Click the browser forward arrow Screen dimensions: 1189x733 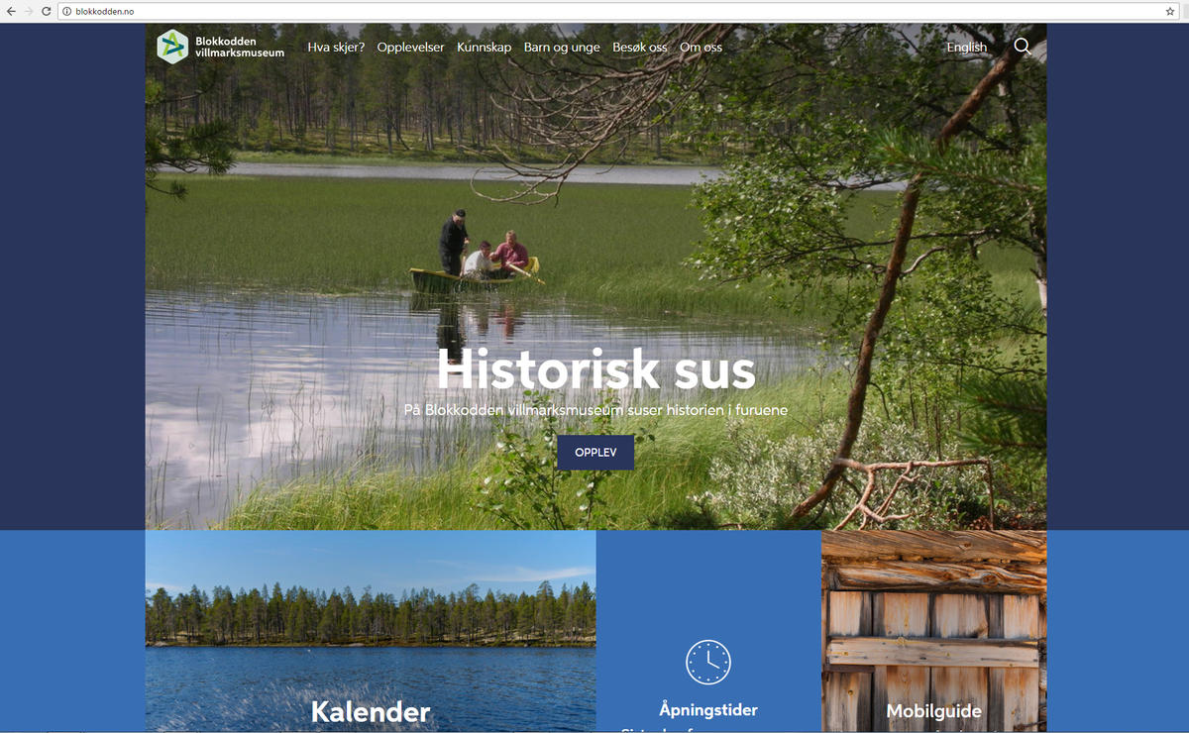tap(29, 11)
